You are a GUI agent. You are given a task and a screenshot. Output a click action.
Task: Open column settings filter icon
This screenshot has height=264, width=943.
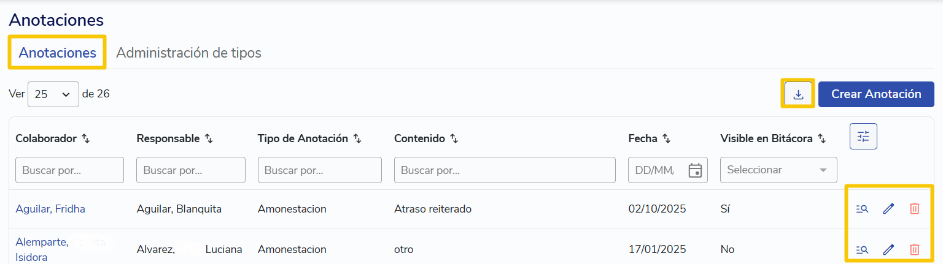[863, 136]
